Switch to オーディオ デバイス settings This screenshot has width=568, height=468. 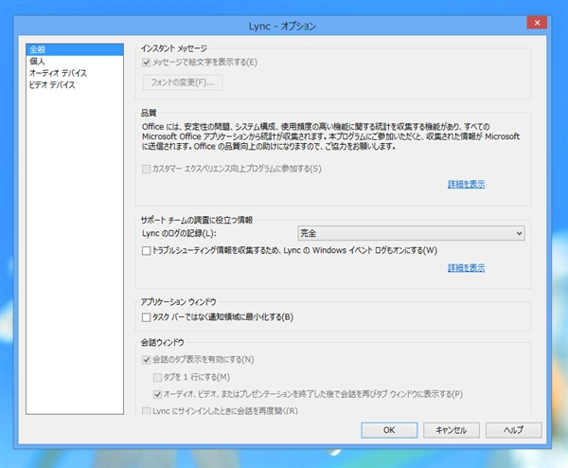(x=75, y=73)
